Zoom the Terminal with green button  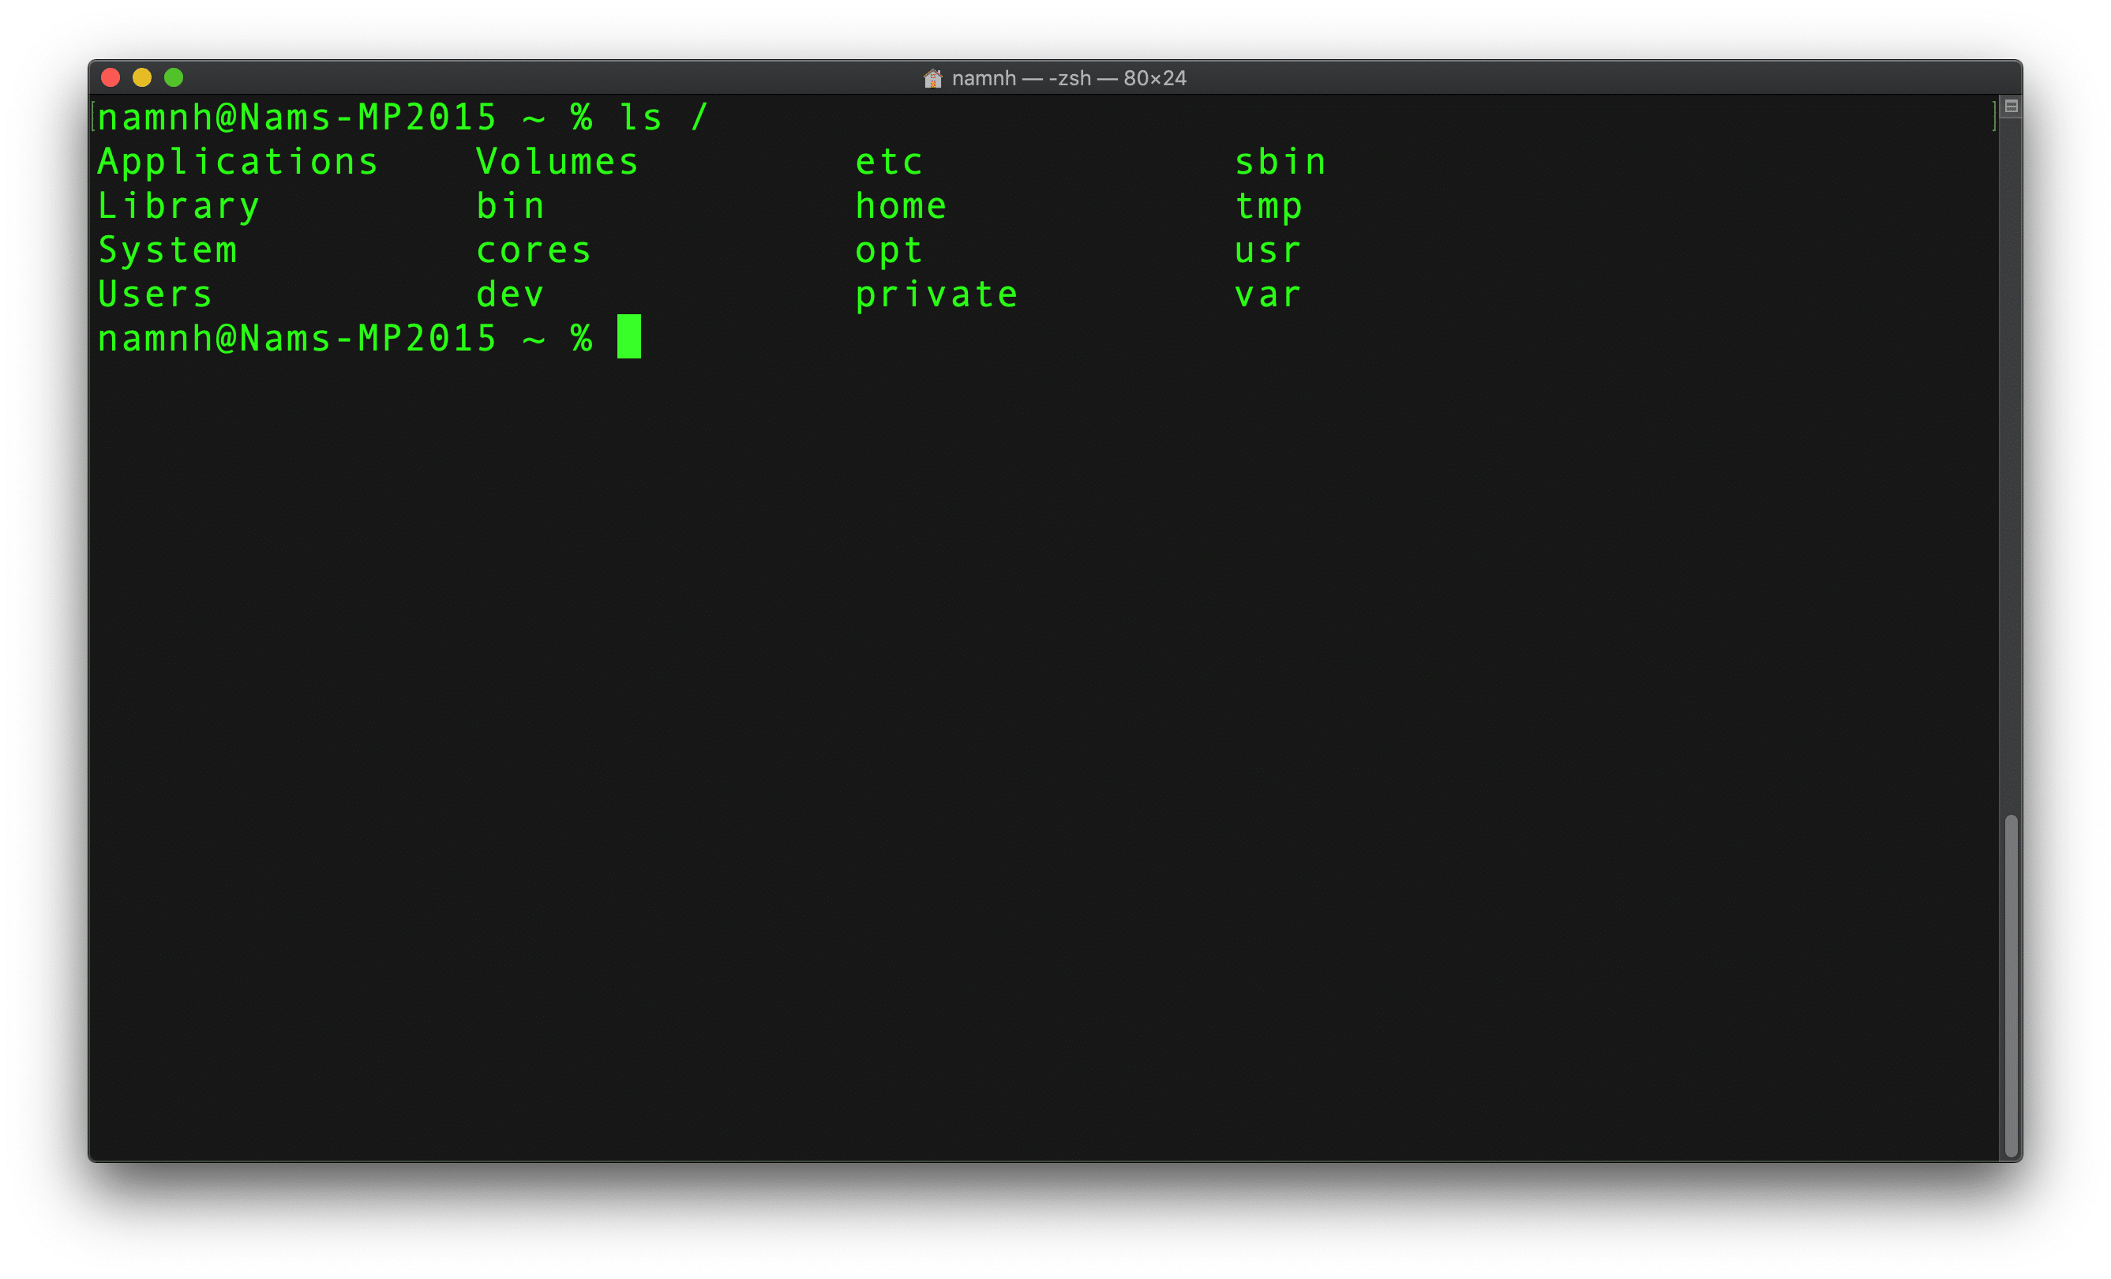174,78
